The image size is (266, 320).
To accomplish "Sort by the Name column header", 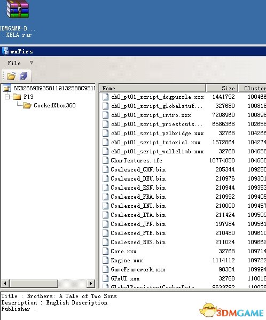I will tap(152, 88).
